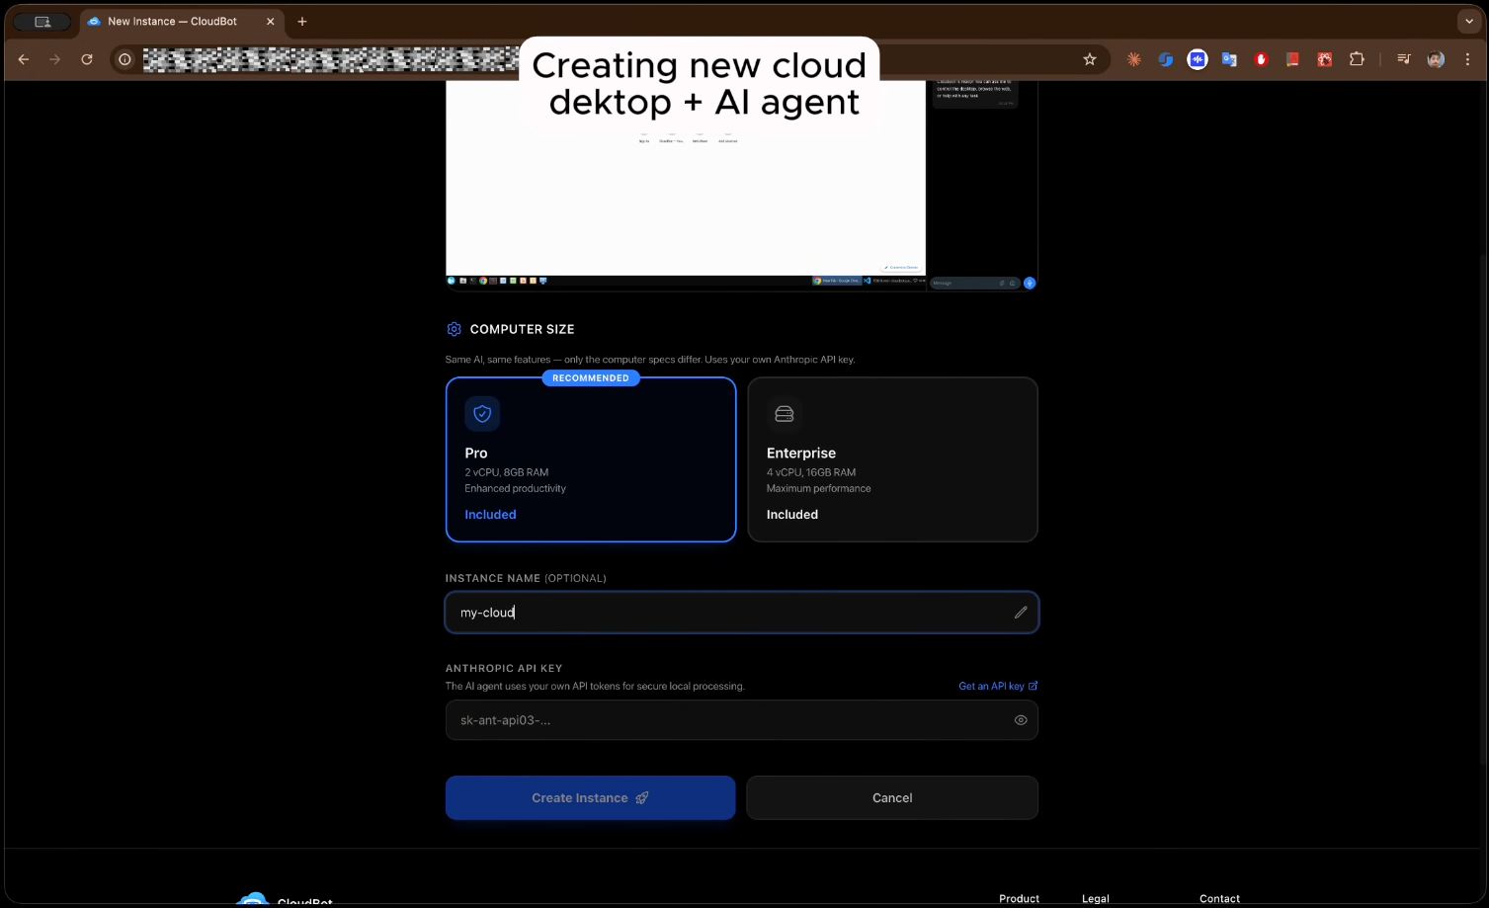Viewport: 1489px width, 908px height.
Task: Open the Product section in the footer
Action: click(1019, 898)
